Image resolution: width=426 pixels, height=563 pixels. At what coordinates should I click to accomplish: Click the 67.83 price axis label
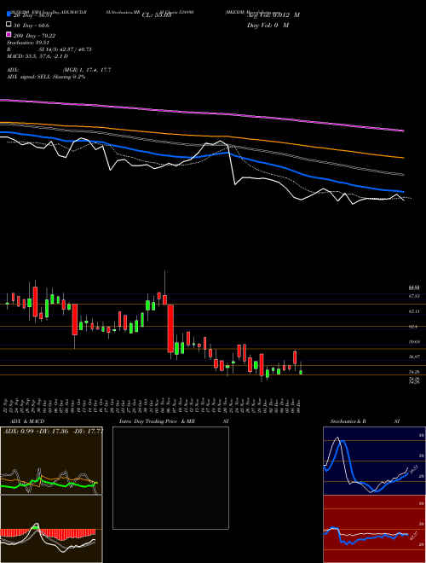click(x=414, y=296)
